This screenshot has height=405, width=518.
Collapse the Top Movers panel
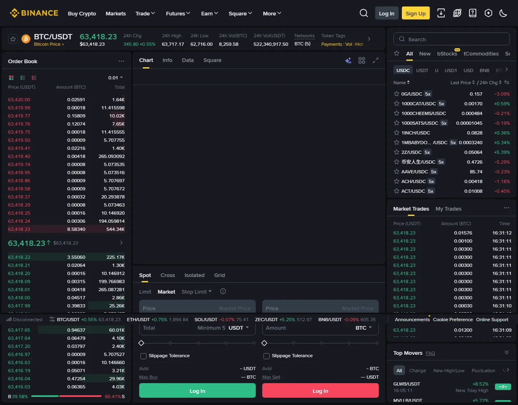coord(507,353)
